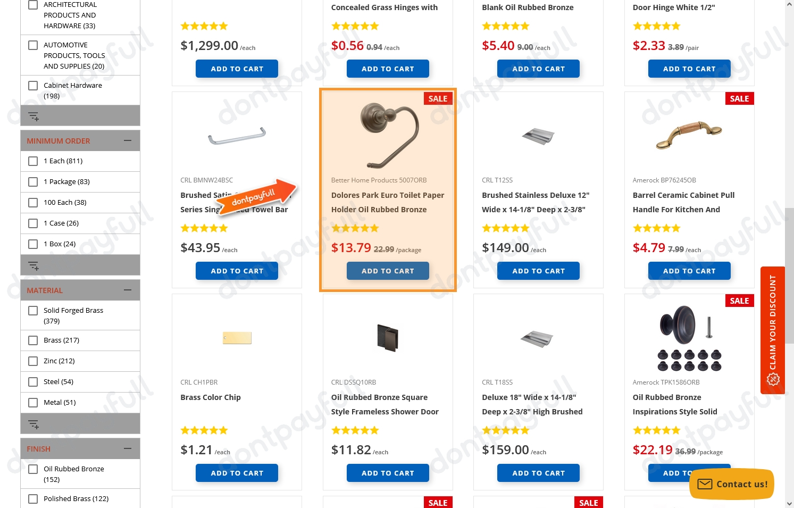The width and height of the screenshot is (794, 508).
Task: Click the star rating under Brass Color Chip
Action: click(204, 430)
